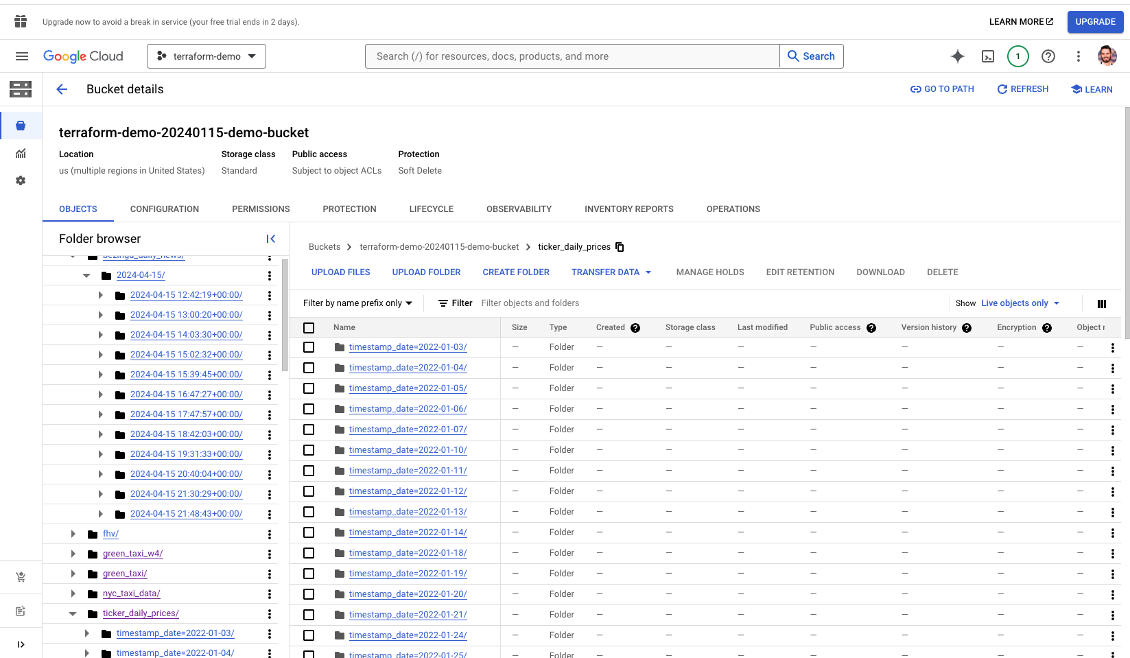Open the help question mark icon
The image size is (1130, 658).
click(1048, 56)
